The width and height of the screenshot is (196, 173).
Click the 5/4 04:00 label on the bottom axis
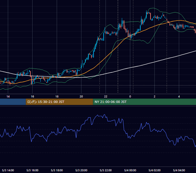pyautogui.click(x=179, y=170)
